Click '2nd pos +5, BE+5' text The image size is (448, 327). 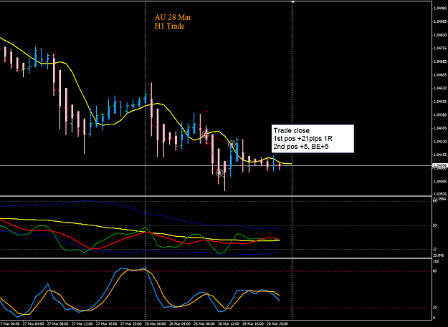(301, 147)
